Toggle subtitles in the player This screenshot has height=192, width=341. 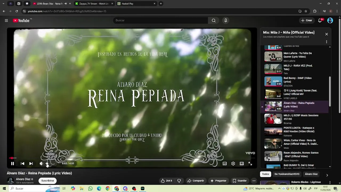[x=225, y=163]
